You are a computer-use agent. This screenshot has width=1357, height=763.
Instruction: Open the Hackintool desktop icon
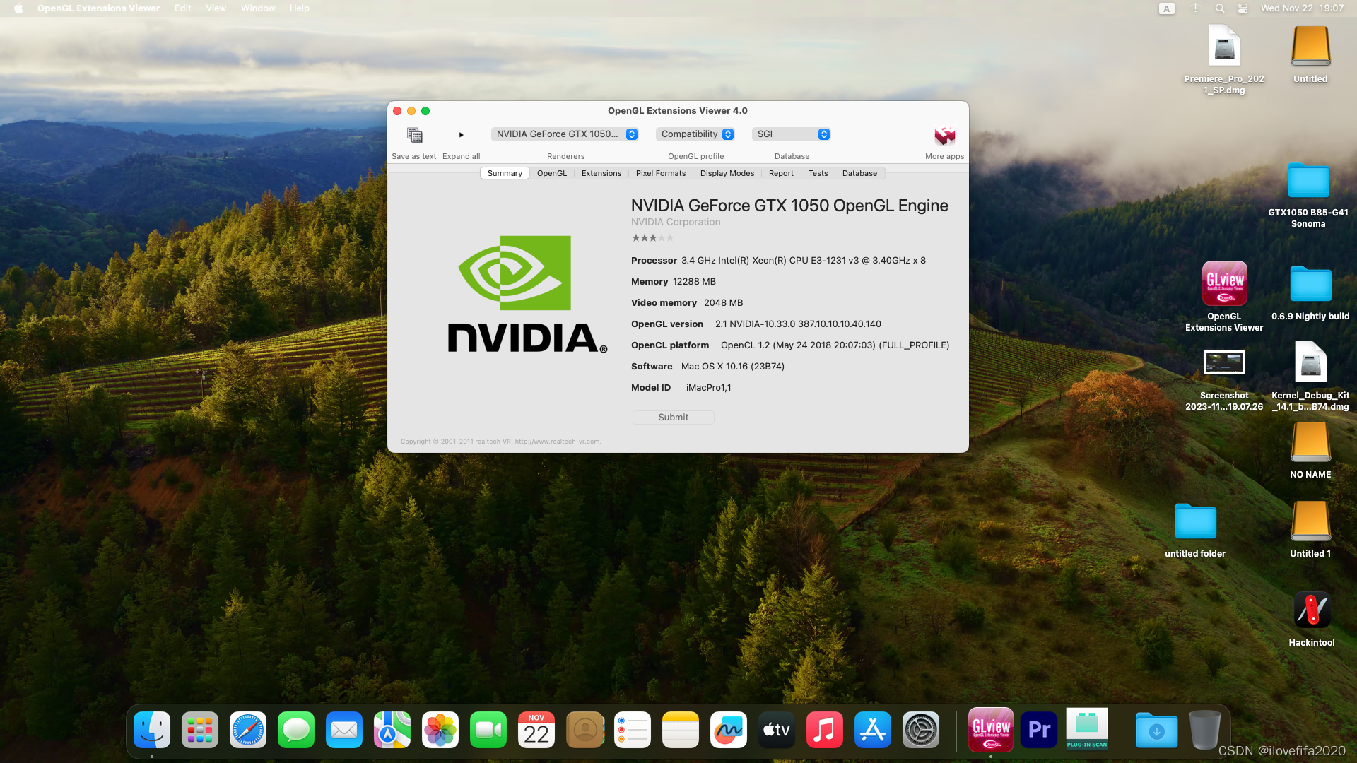(1311, 610)
